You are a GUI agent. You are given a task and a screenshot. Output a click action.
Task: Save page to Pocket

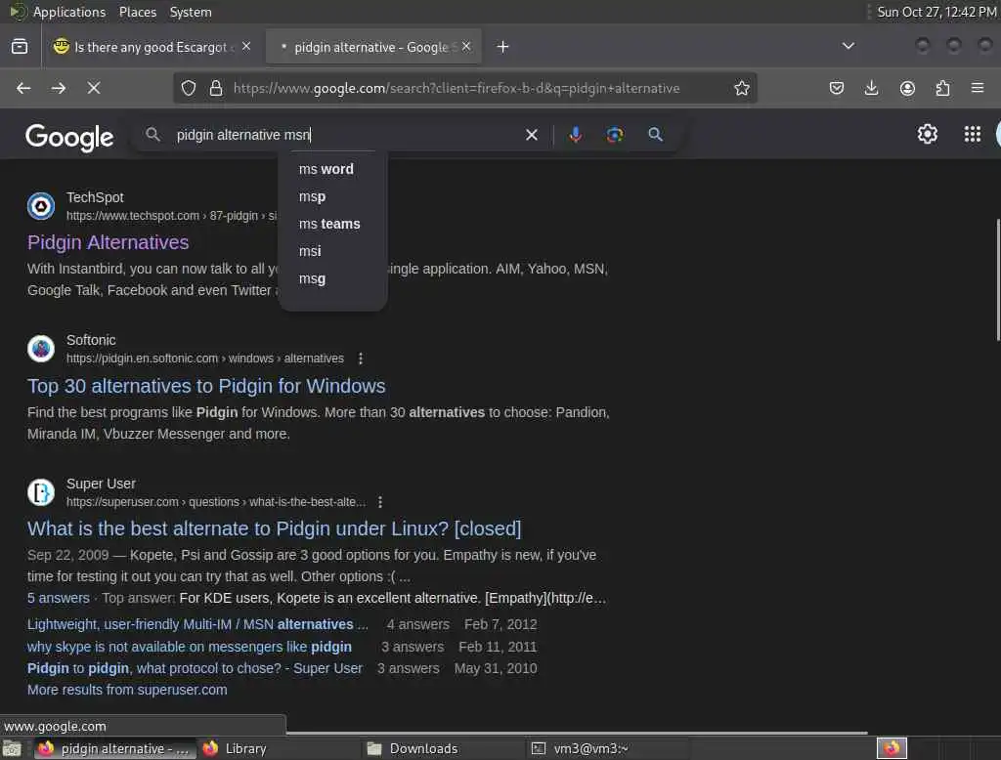(x=837, y=88)
